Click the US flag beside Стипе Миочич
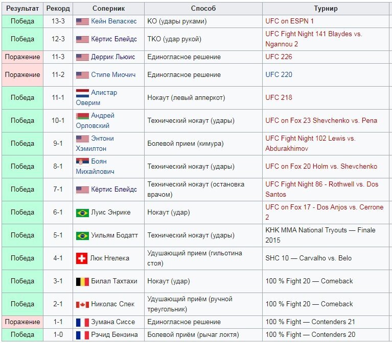392x344 pixels. 82,75
